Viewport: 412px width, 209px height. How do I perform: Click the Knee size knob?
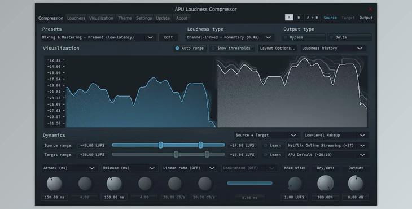coord(295,184)
